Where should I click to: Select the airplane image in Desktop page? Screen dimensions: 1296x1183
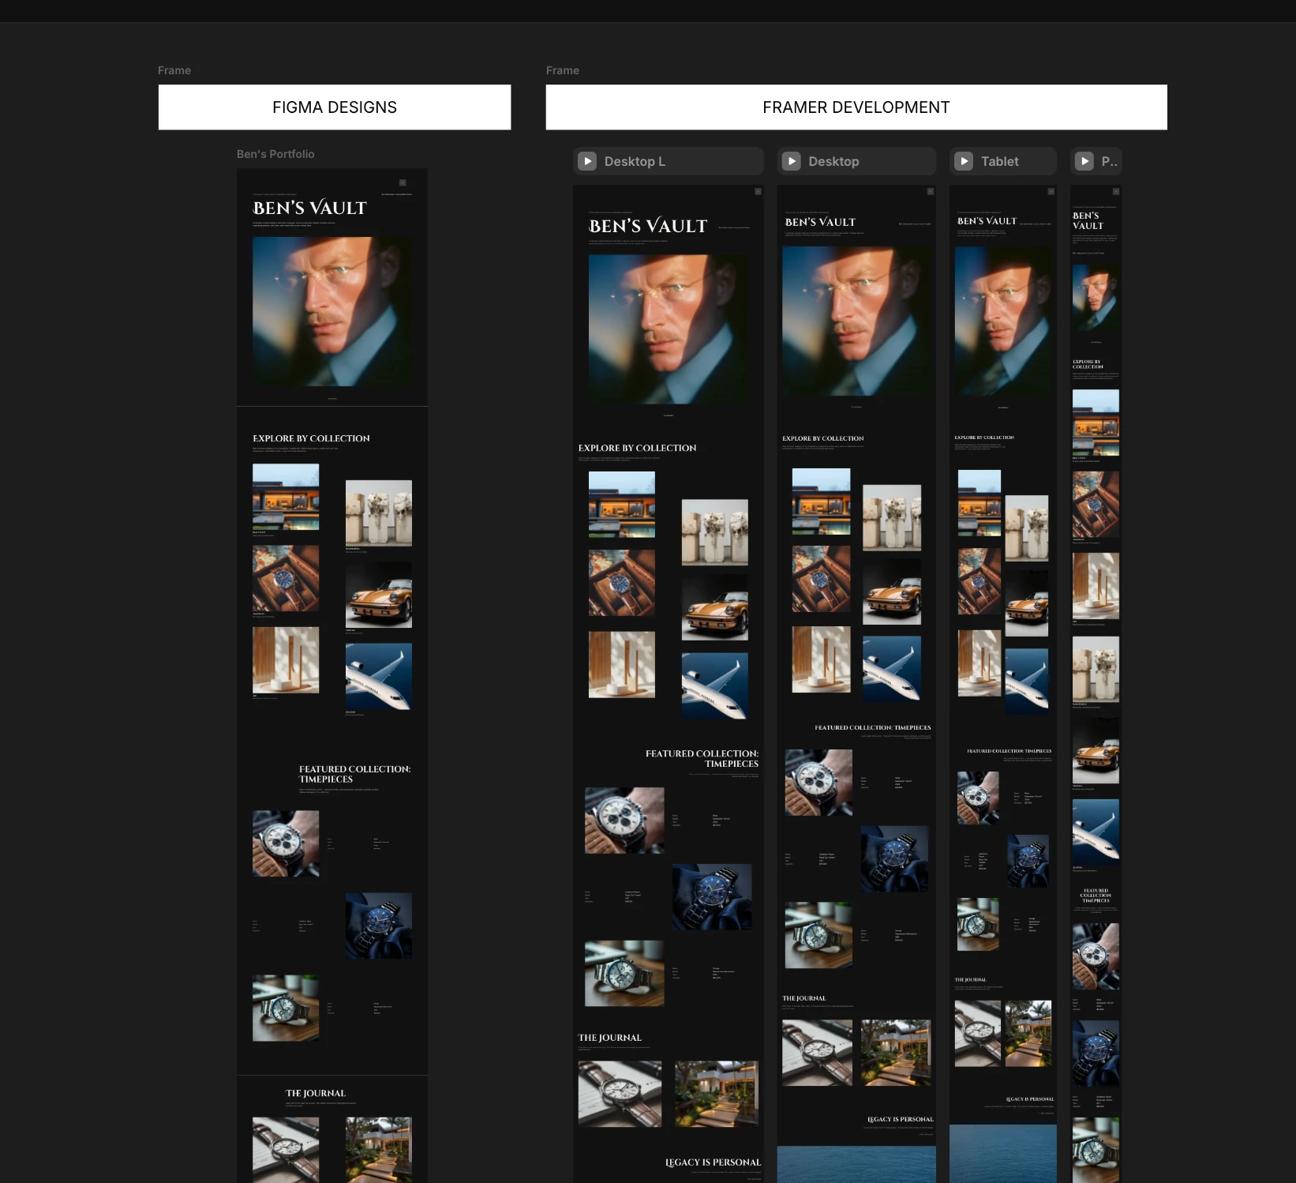892,669
